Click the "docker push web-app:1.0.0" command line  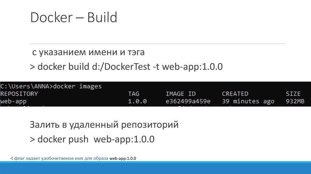[x=92, y=139]
